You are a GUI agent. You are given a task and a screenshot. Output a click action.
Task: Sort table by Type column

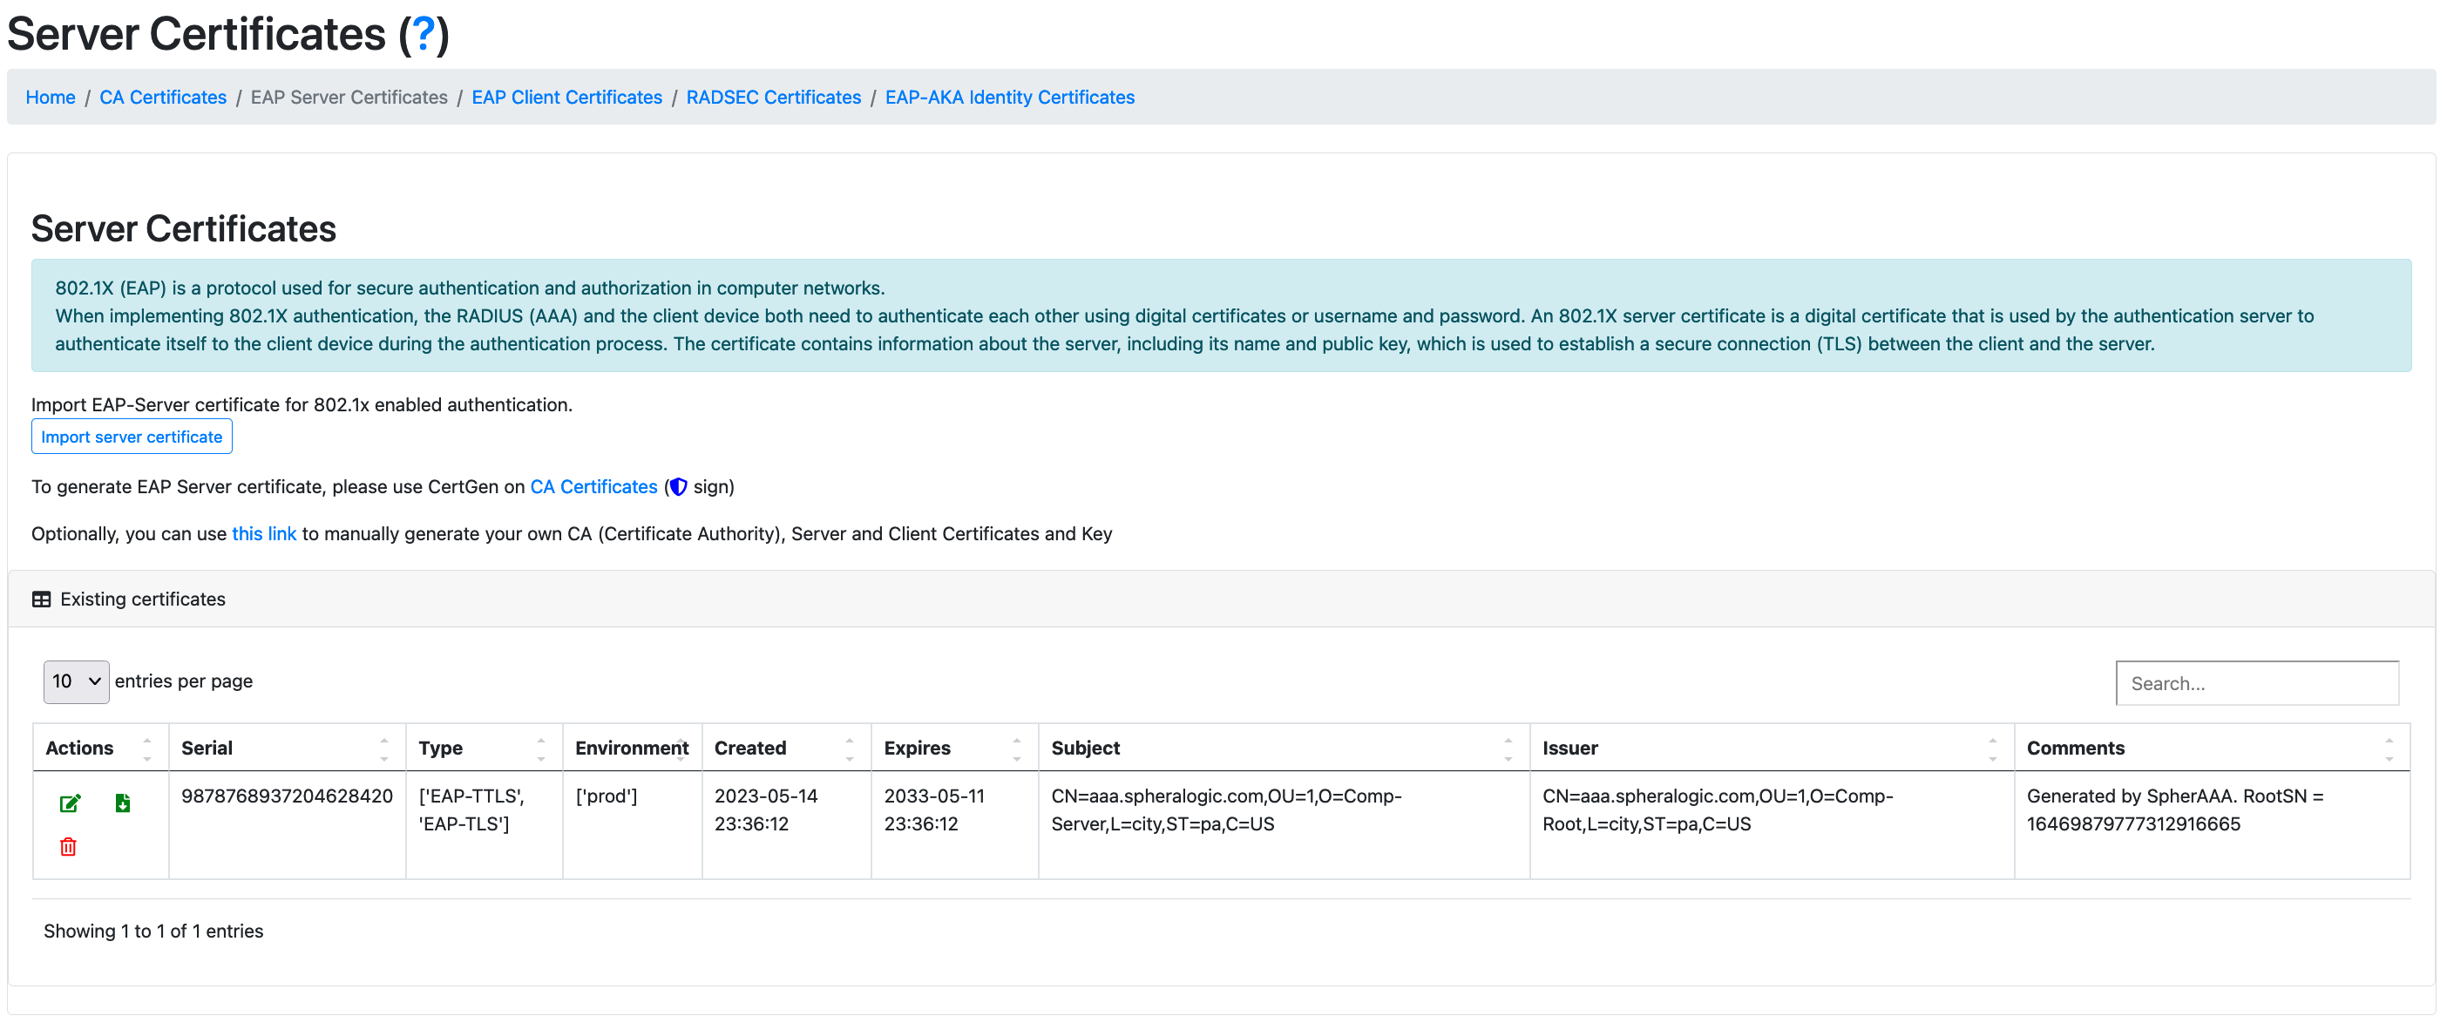click(x=484, y=748)
